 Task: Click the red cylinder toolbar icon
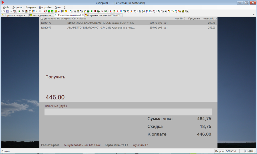pos(95,11)
